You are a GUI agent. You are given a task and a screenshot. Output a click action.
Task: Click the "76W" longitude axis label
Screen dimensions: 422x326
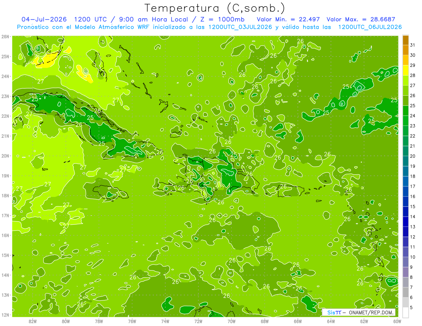click(x=132, y=321)
